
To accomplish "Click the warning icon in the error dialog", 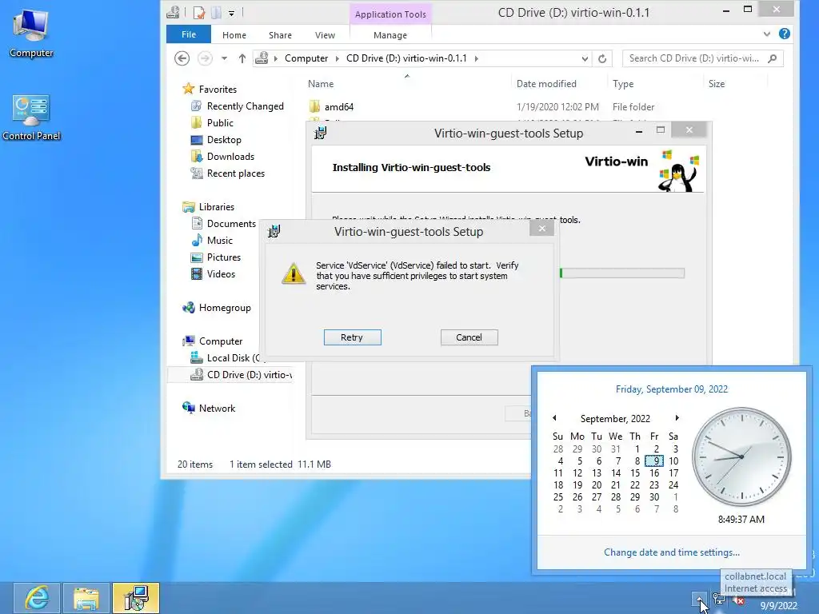I will [x=294, y=273].
